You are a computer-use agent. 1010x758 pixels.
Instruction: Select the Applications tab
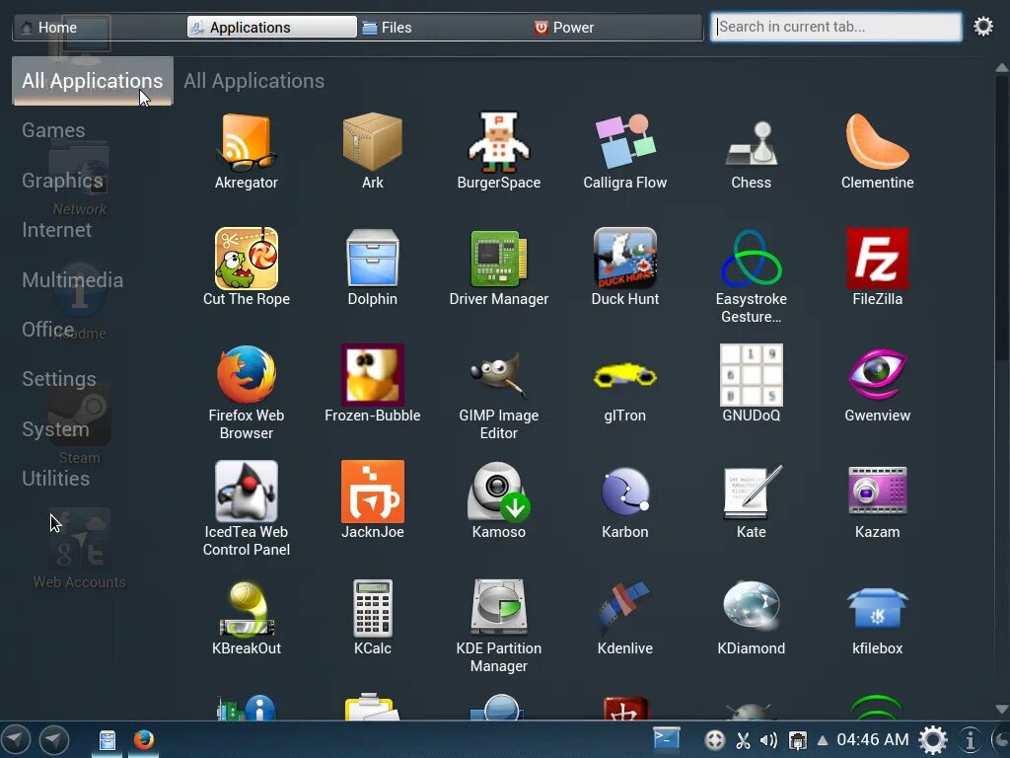click(x=272, y=27)
